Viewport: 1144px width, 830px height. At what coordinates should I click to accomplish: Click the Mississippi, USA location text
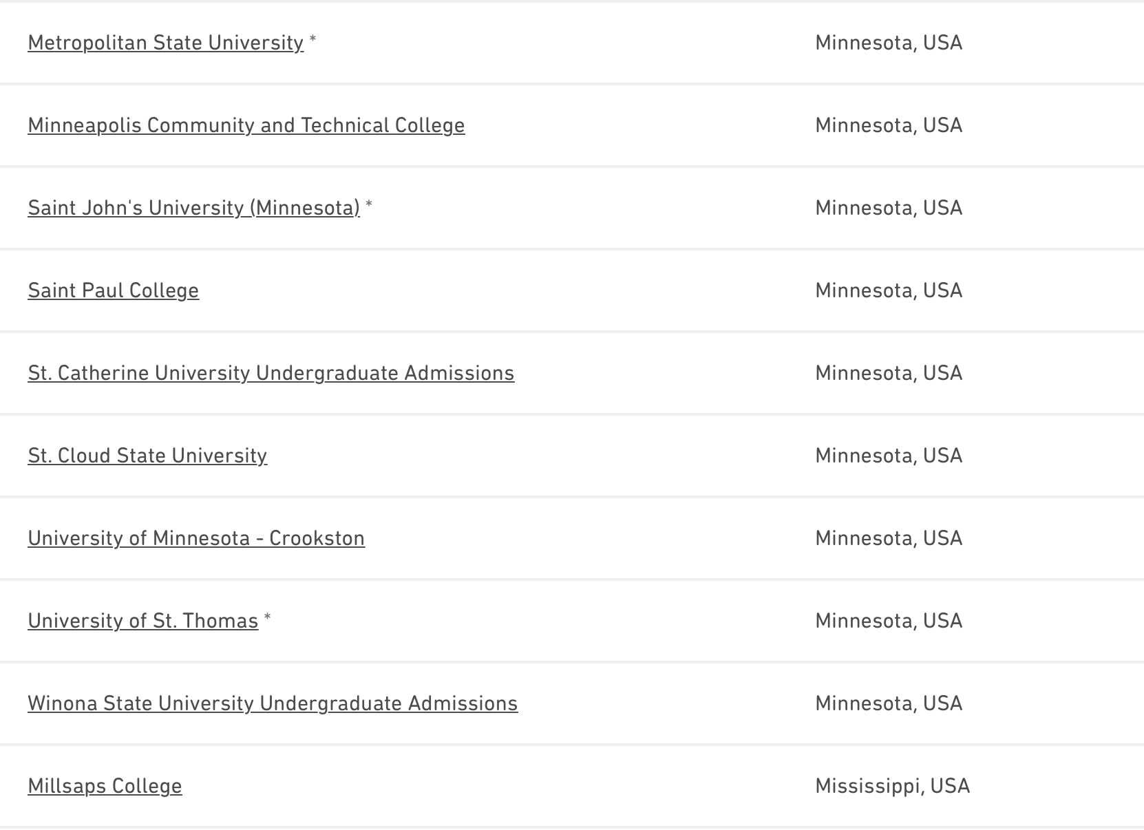point(892,786)
